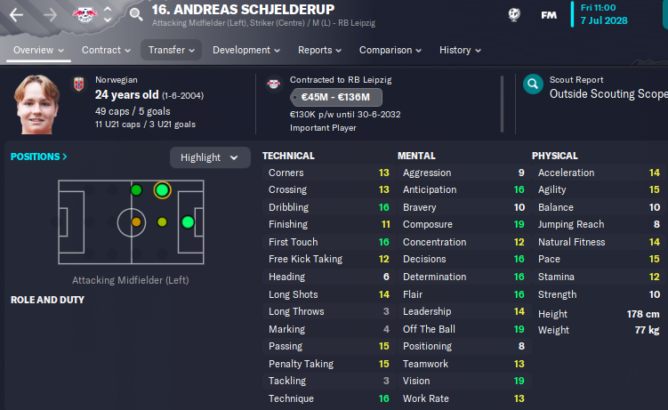
Task: Click the Norwegian flag badge icon
Action: click(79, 84)
